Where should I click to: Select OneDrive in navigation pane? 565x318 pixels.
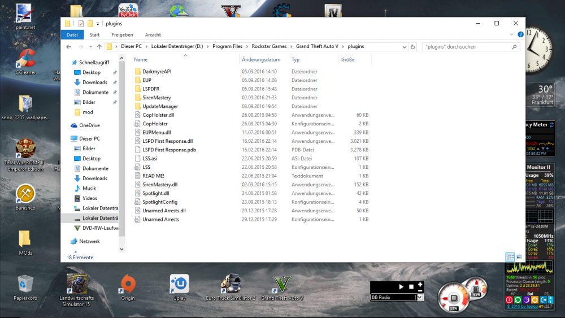89,125
